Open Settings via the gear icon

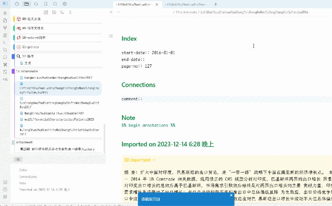coord(5,197)
